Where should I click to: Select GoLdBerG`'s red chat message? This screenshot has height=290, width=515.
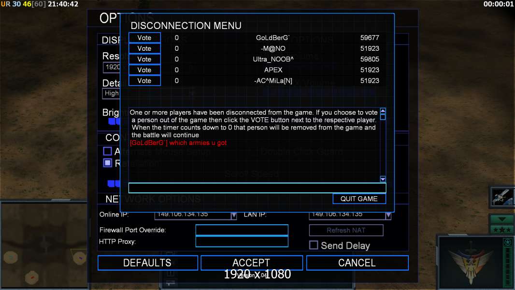click(x=178, y=143)
